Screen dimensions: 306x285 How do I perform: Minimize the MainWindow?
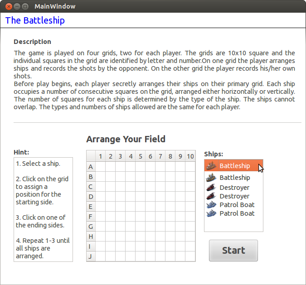pyautogui.click(x=17, y=7)
